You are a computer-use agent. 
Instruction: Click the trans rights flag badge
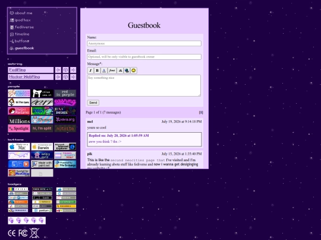(x=65, y=155)
